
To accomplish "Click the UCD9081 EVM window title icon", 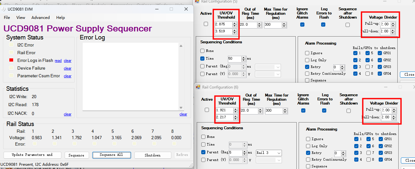I will (x=4, y=9).
